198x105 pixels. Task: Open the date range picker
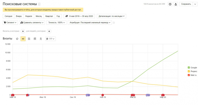pyautogui.click(x=79, y=16)
